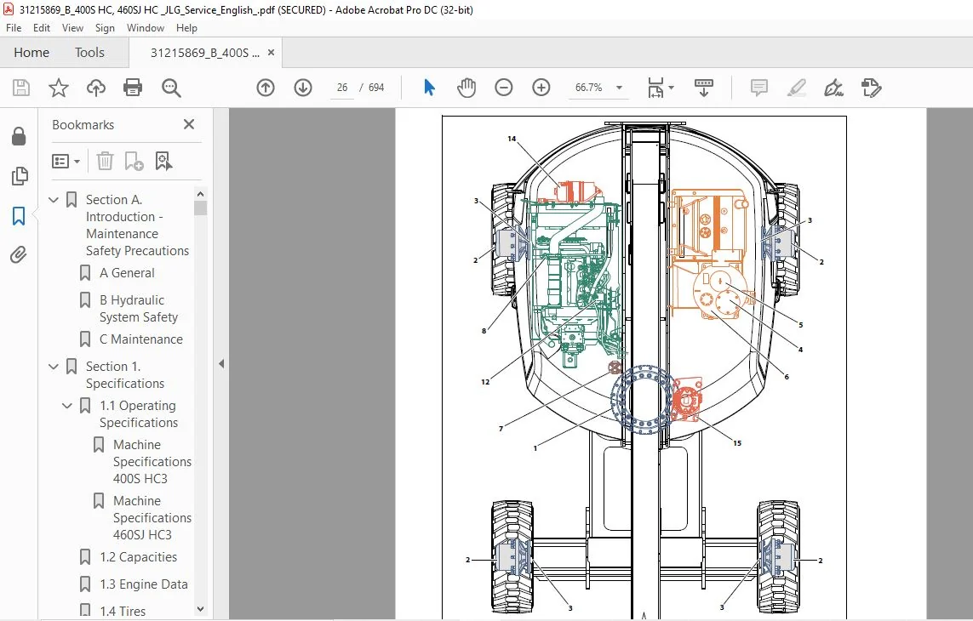973x621 pixels.
Task: Toggle the Bookmarks sidebar icon
Action: point(19,216)
